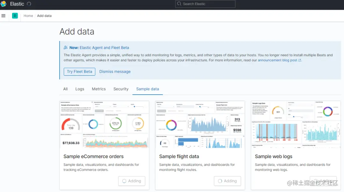Open the green D space avatar

tap(15, 16)
